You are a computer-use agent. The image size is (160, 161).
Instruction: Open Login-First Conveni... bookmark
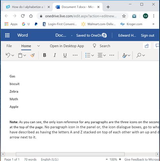tap(60, 24)
